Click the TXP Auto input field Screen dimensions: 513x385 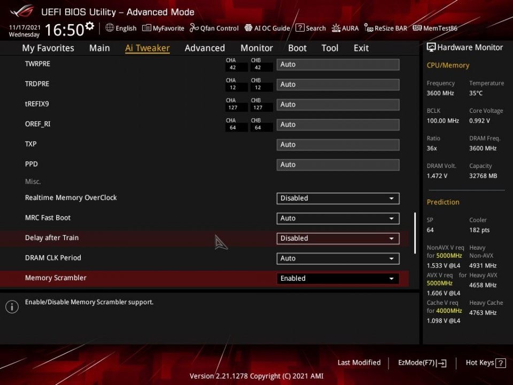(x=338, y=145)
